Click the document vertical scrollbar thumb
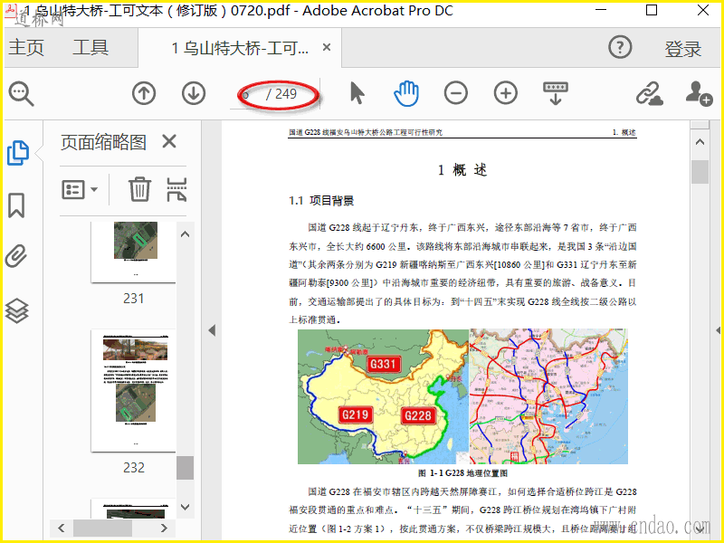This screenshot has width=724, height=543. pyautogui.click(x=700, y=172)
